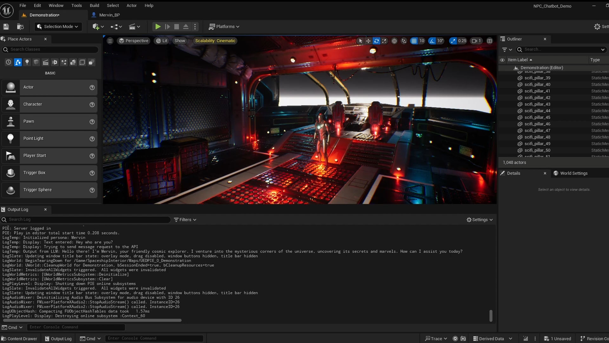
Task: Open the World Settings panel
Action: (574, 173)
